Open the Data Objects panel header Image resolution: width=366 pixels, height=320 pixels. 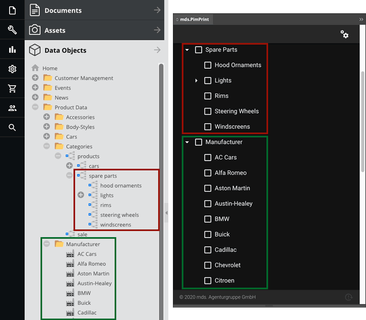pos(95,50)
